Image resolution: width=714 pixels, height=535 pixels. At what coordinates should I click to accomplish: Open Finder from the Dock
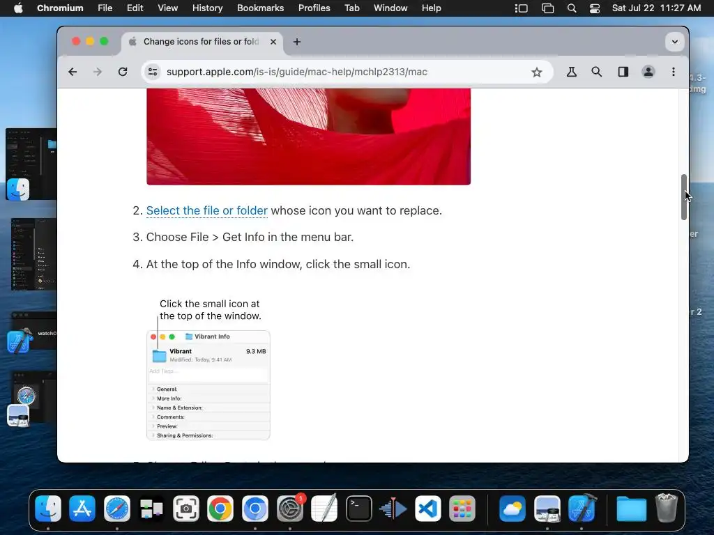coord(48,509)
